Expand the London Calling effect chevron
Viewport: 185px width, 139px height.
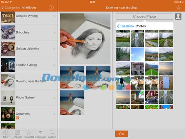tap(54, 65)
